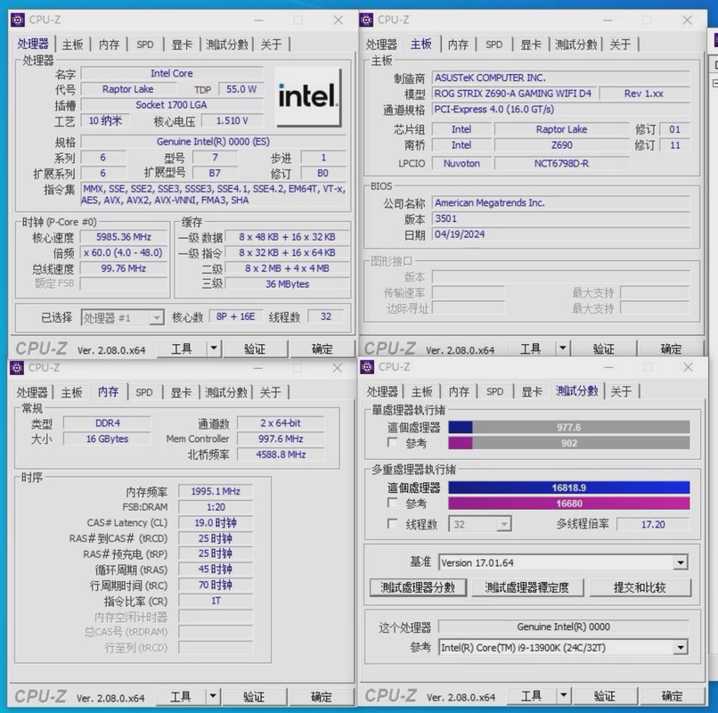Close the benchmark CPU-Z window
Screen dimensions: 718x713
pyautogui.click(x=688, y=367)
